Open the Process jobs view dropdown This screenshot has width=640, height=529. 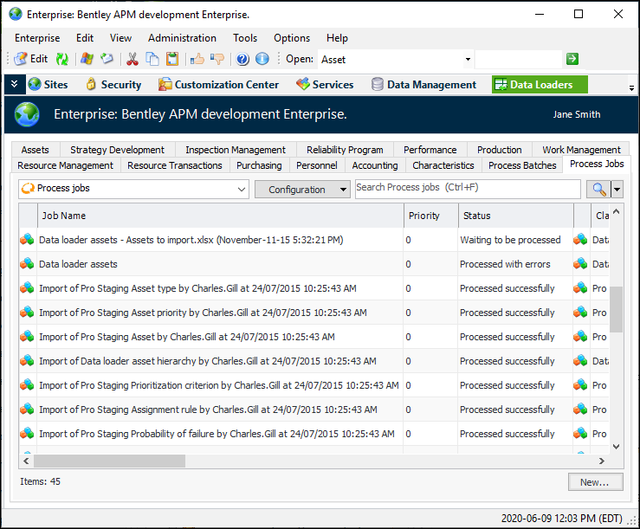[x=242, y=189]
